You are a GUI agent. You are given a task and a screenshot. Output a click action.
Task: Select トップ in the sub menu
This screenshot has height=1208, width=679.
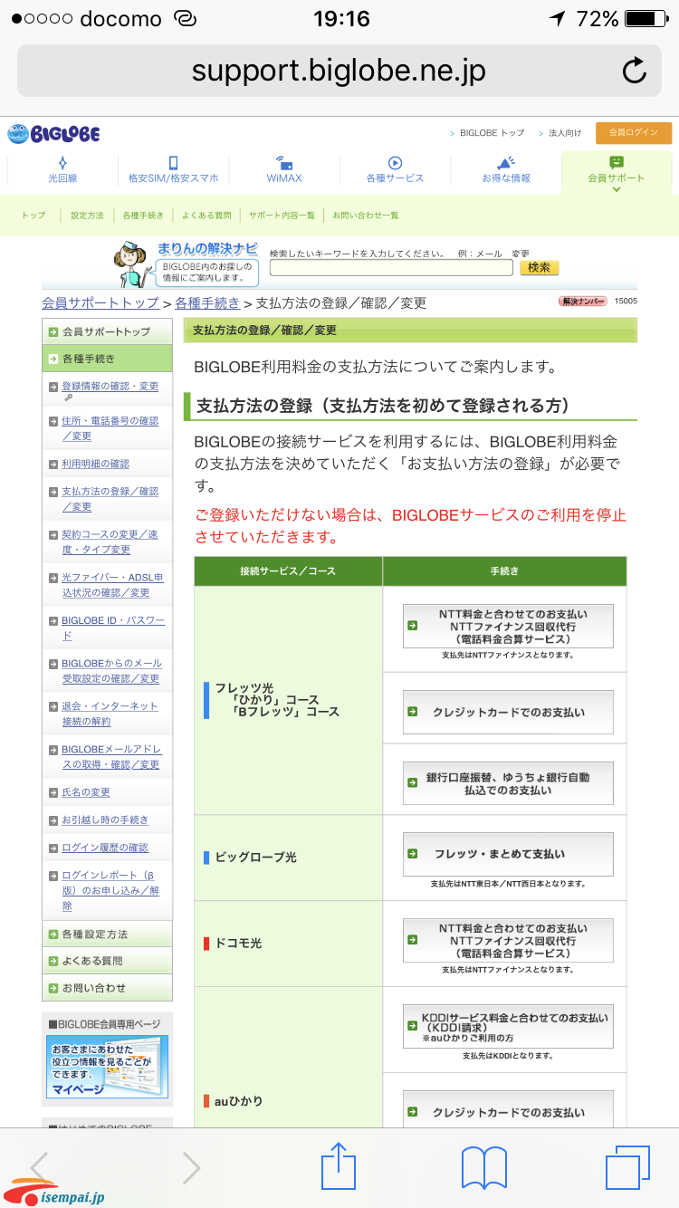click(x=33, y=216)
